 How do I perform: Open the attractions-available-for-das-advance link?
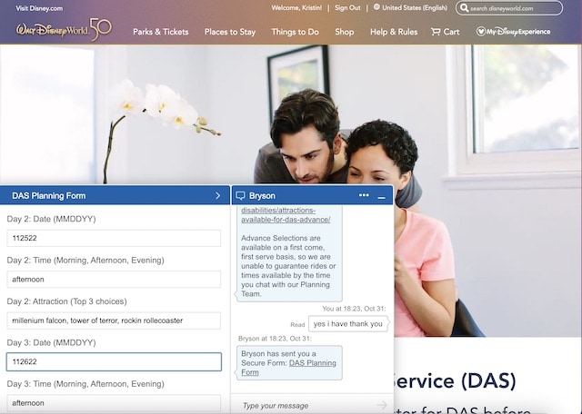pyautogui.click(x=286, y=215)
